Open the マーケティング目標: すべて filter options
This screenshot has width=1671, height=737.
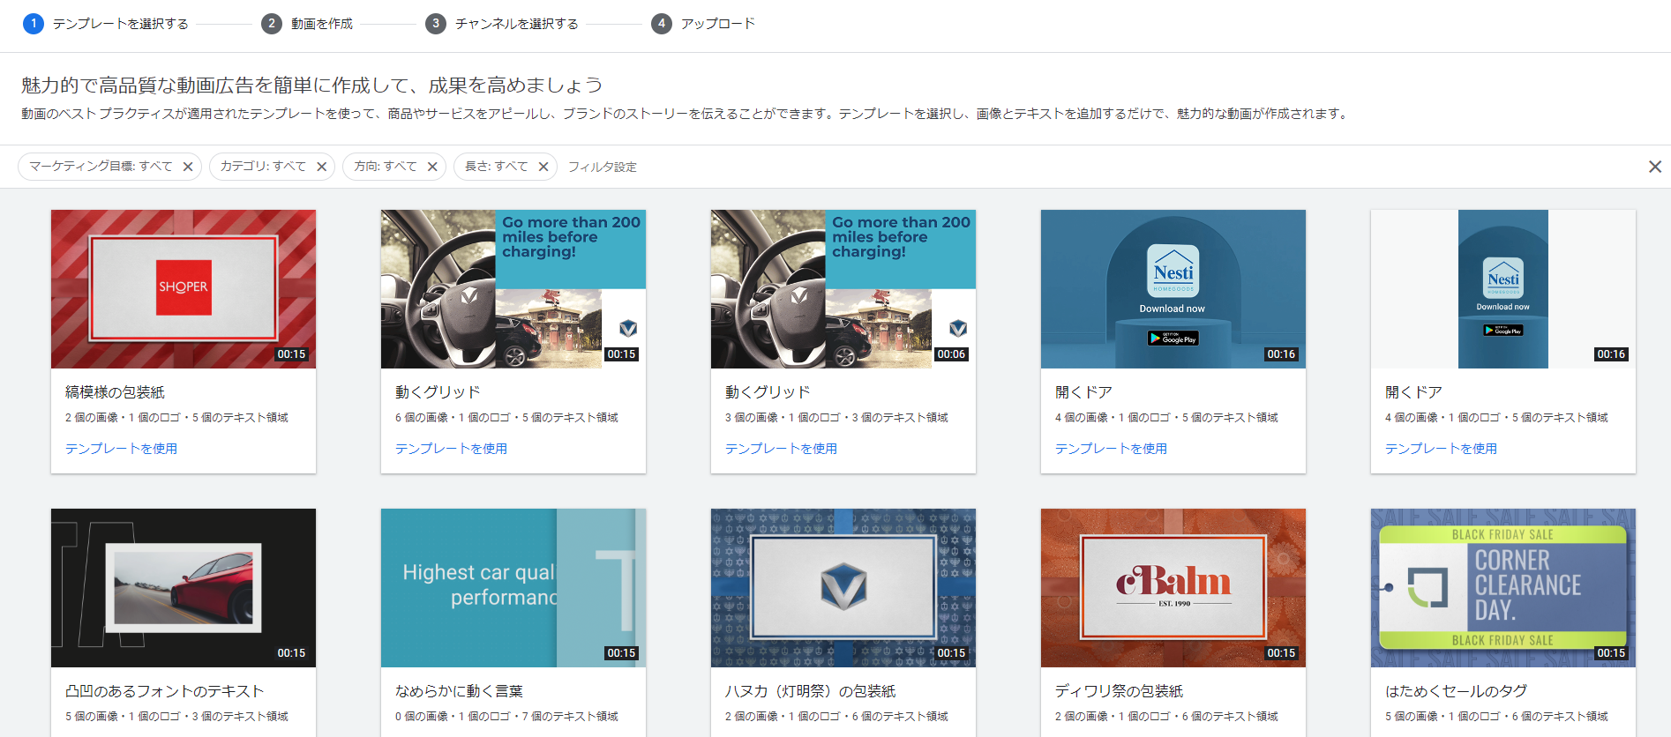(x=101, y=167)
